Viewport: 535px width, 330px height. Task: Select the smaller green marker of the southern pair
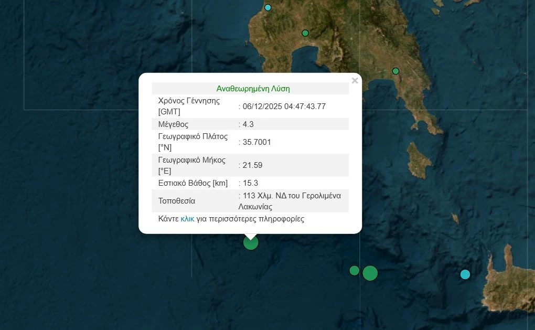(354, 270)
